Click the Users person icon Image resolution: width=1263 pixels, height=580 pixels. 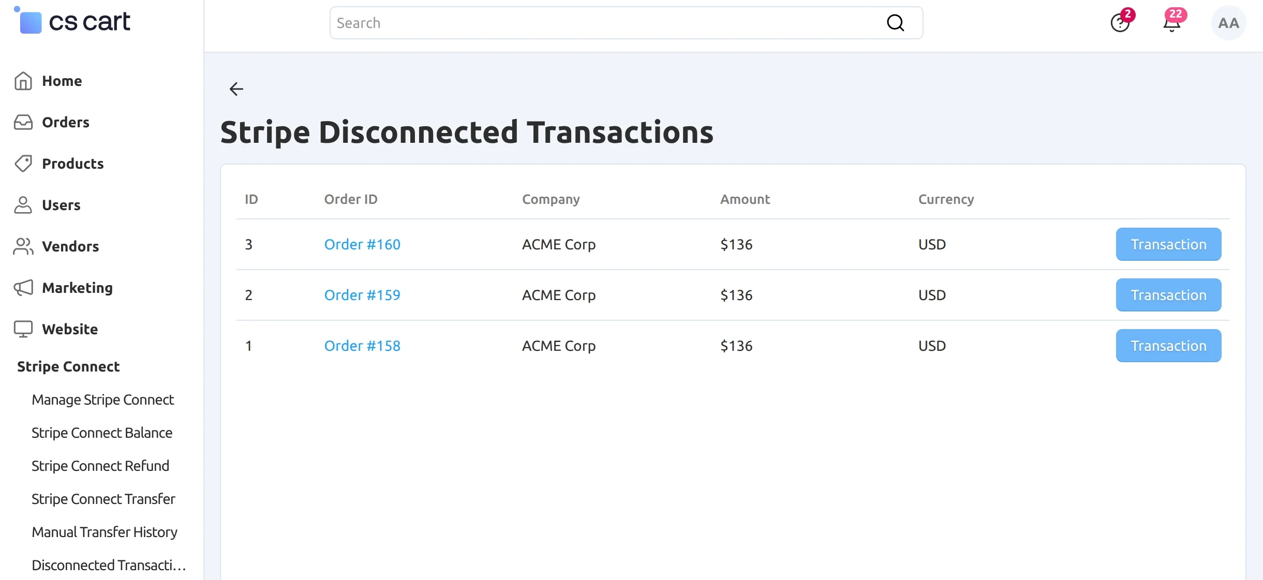(23, 205)
